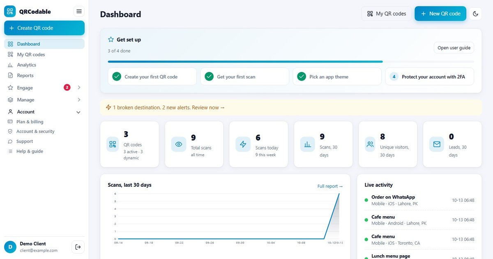Open the broken destination alert banner
The height and width of the screenshot is (259, 493).
(291, 107)
